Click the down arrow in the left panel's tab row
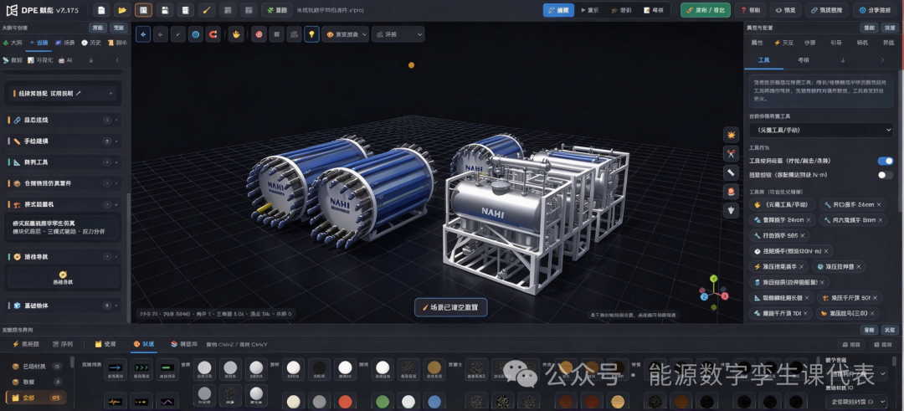This screenshot has height=411, width=904. [90, 60]
